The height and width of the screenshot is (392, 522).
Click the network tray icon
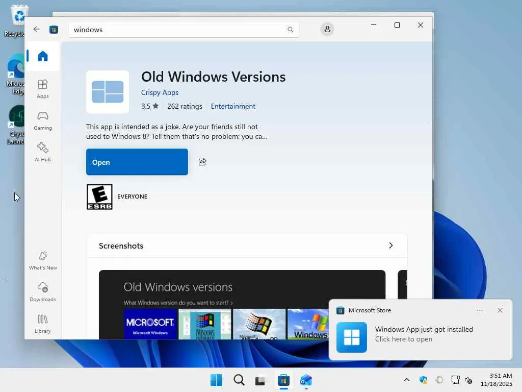point(455,380)
